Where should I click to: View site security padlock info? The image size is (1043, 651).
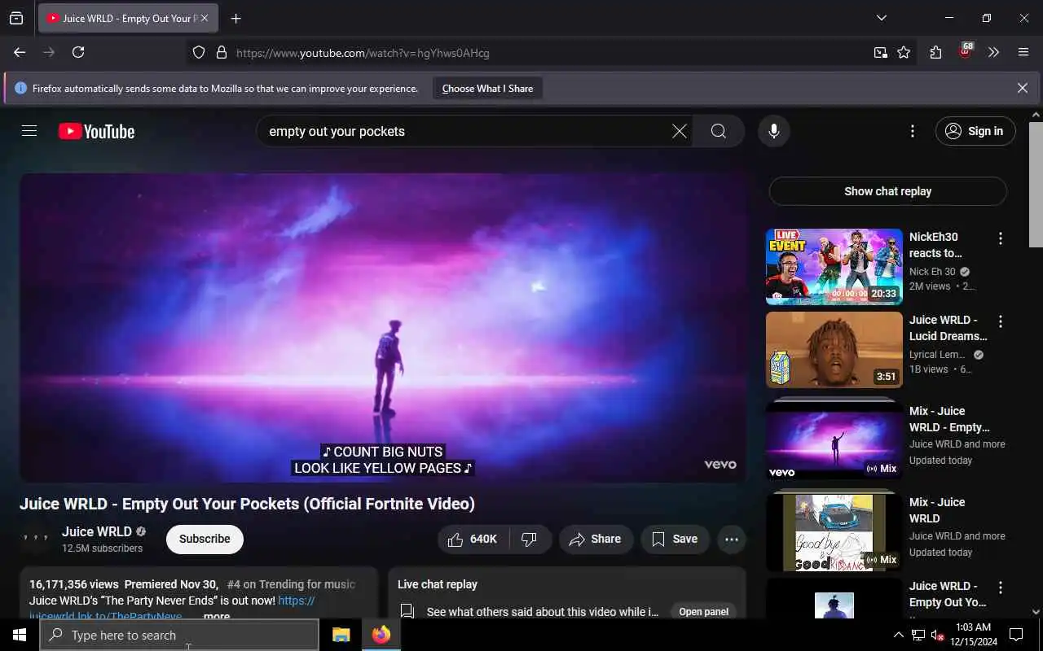221,53
